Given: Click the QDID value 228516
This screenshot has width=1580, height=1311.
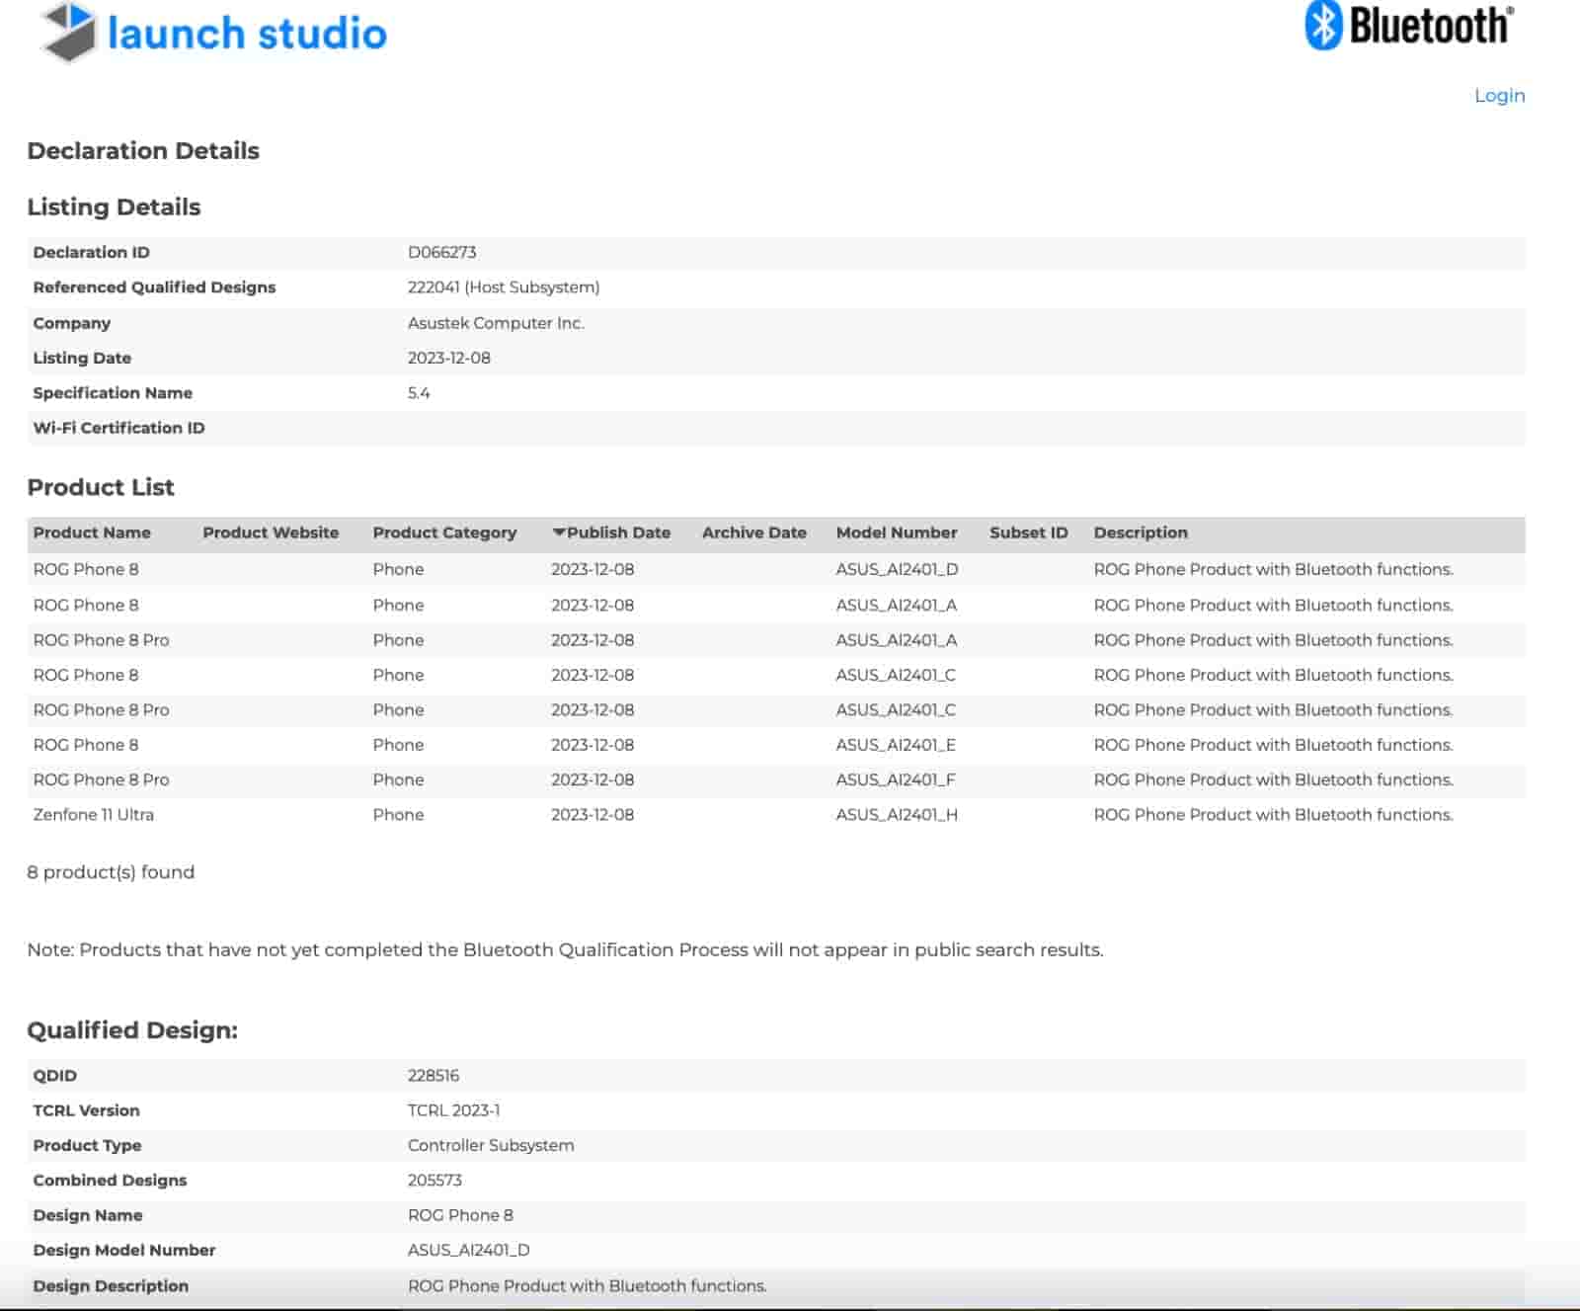Looking at the screenshot, I should point(433,1075).
